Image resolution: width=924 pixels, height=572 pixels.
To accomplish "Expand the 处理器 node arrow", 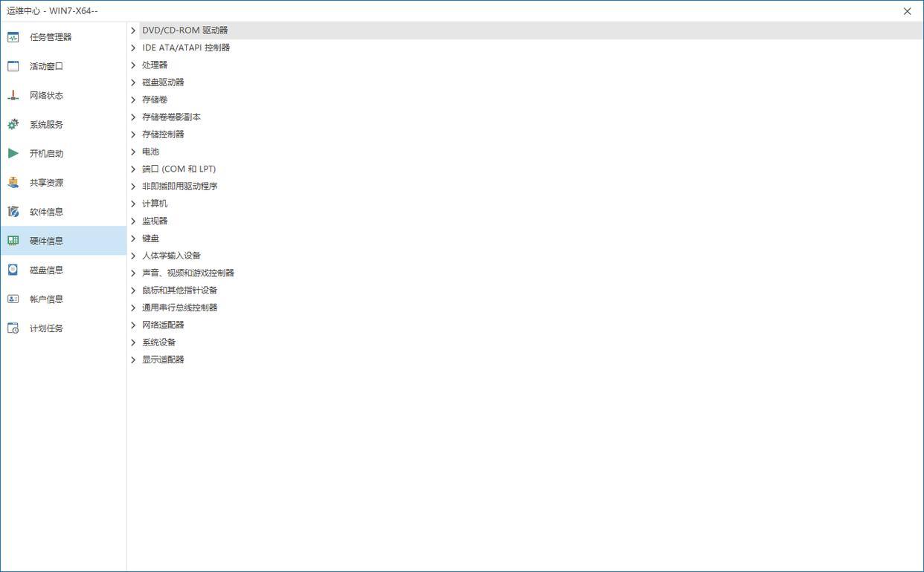I will (x=133, y=65).
